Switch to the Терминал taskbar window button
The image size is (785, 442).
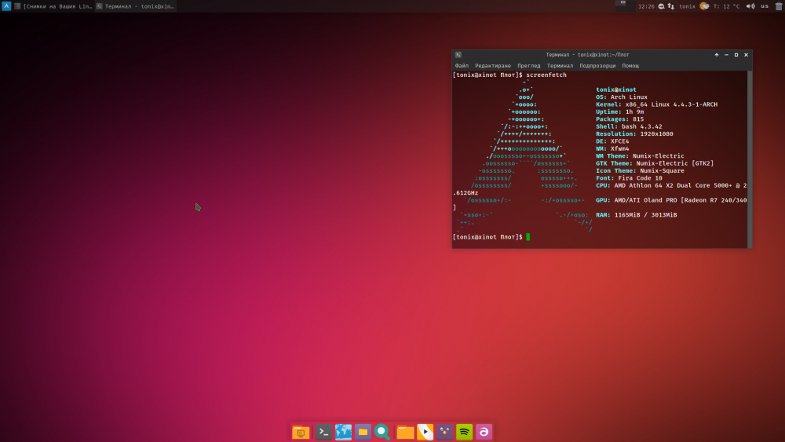click(135, 6)
